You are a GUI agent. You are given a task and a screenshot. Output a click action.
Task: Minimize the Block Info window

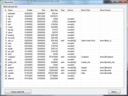pos(113,2)
